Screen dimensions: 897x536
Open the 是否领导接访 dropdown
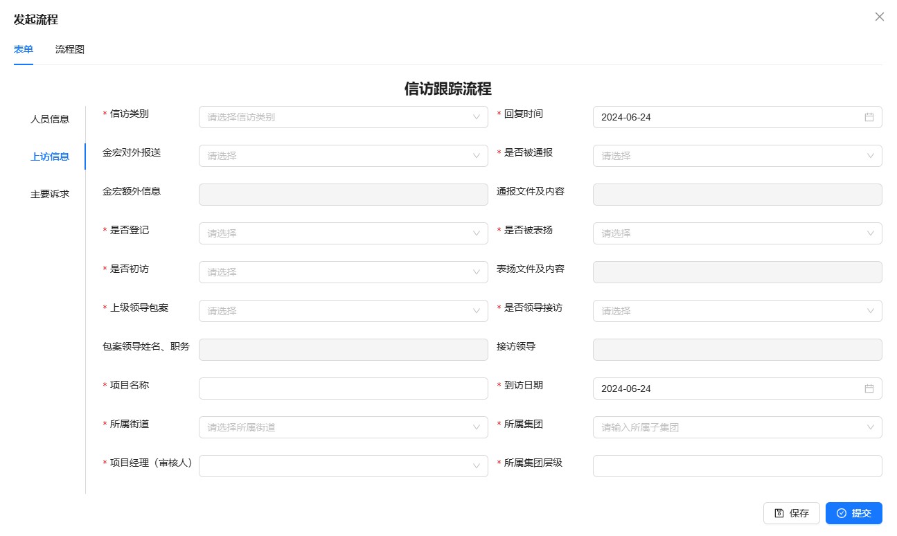tap(736, 311)
